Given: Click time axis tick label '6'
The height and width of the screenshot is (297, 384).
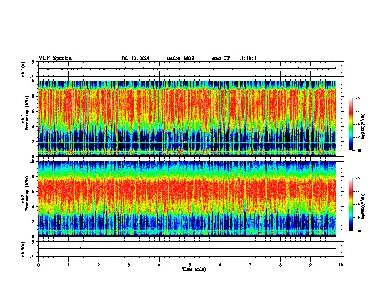Looking at the screenshot, I should 220,265.
